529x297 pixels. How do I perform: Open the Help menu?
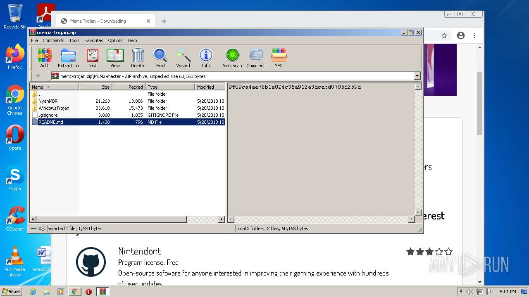click(132, 40)
